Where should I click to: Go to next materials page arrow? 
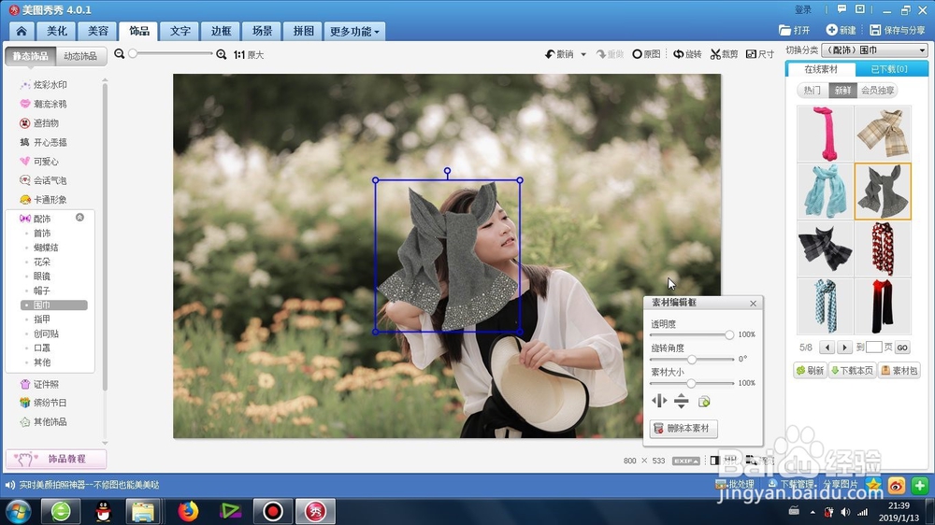point(844,348)
